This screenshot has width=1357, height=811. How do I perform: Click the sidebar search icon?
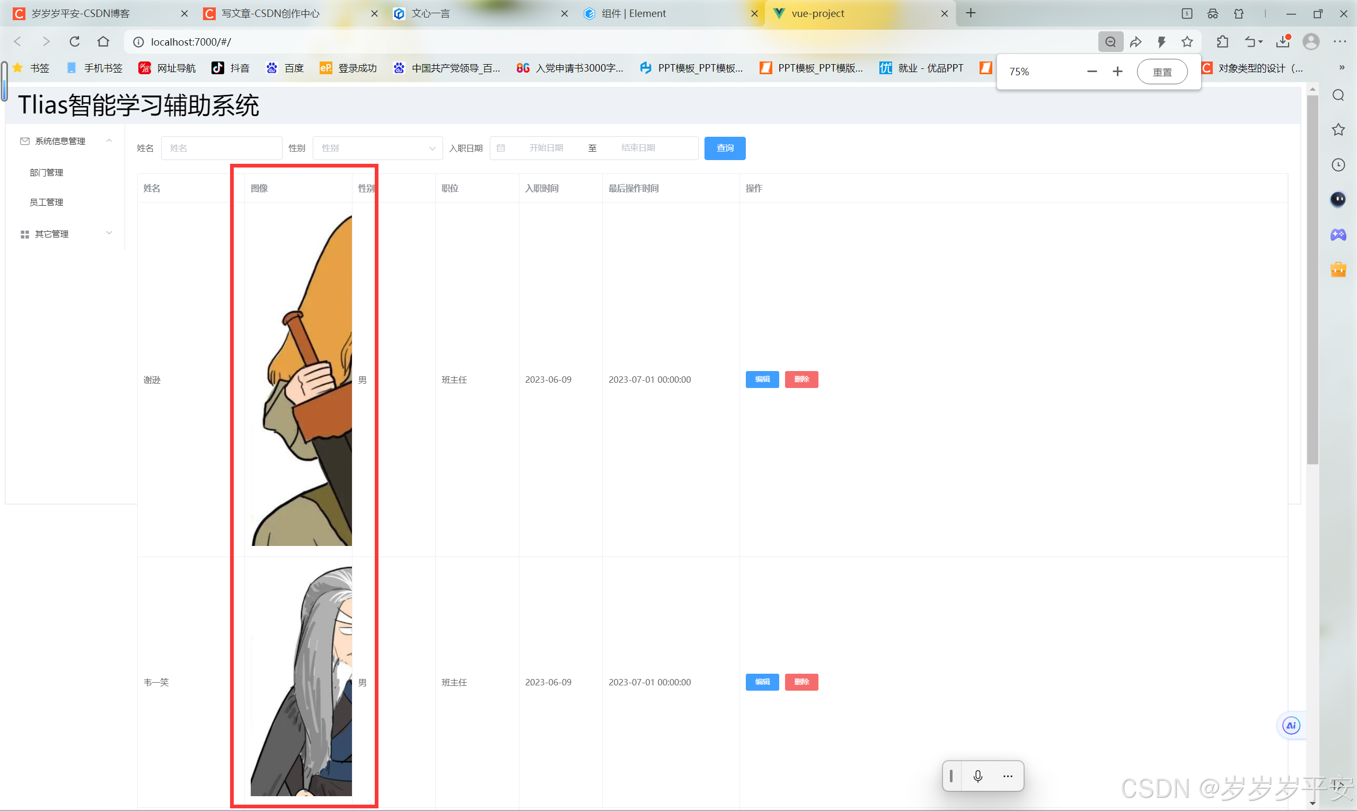click(x=1338, y=95)
